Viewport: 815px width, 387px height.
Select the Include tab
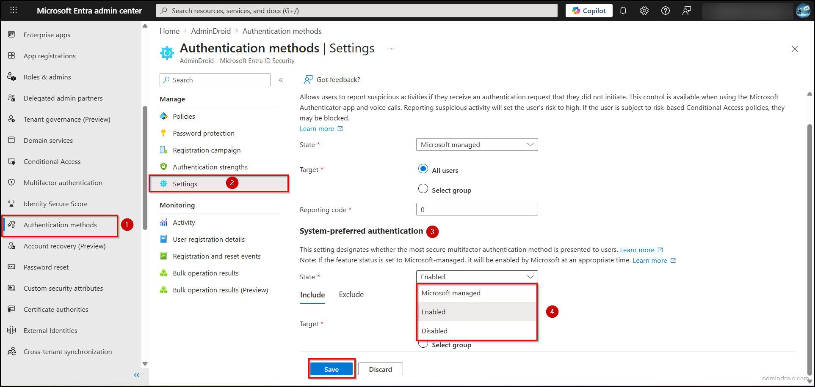312,294
